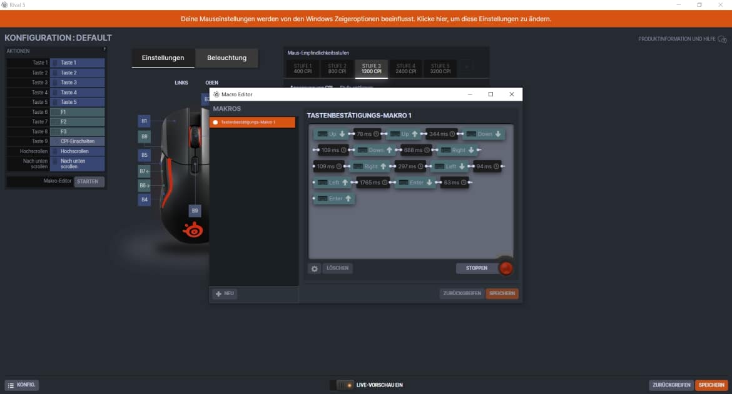Open the Hochscrollen action dropdown
The image size is (732, 394).
pos(78,151)
